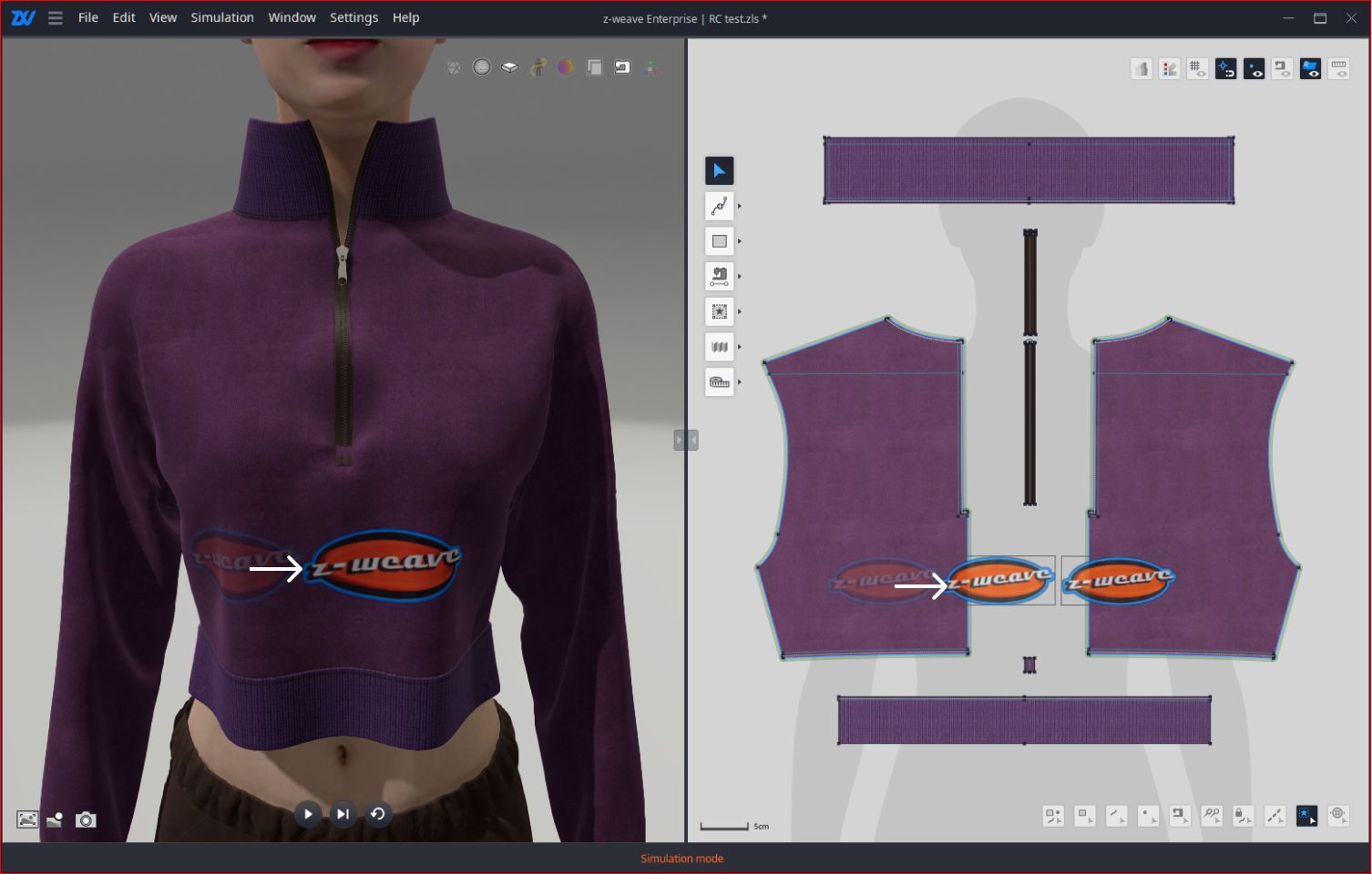
Task: Toggle fabric thickness display
Action: [510, 67]
